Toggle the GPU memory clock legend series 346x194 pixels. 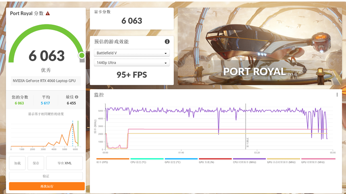tap(284, 161)
